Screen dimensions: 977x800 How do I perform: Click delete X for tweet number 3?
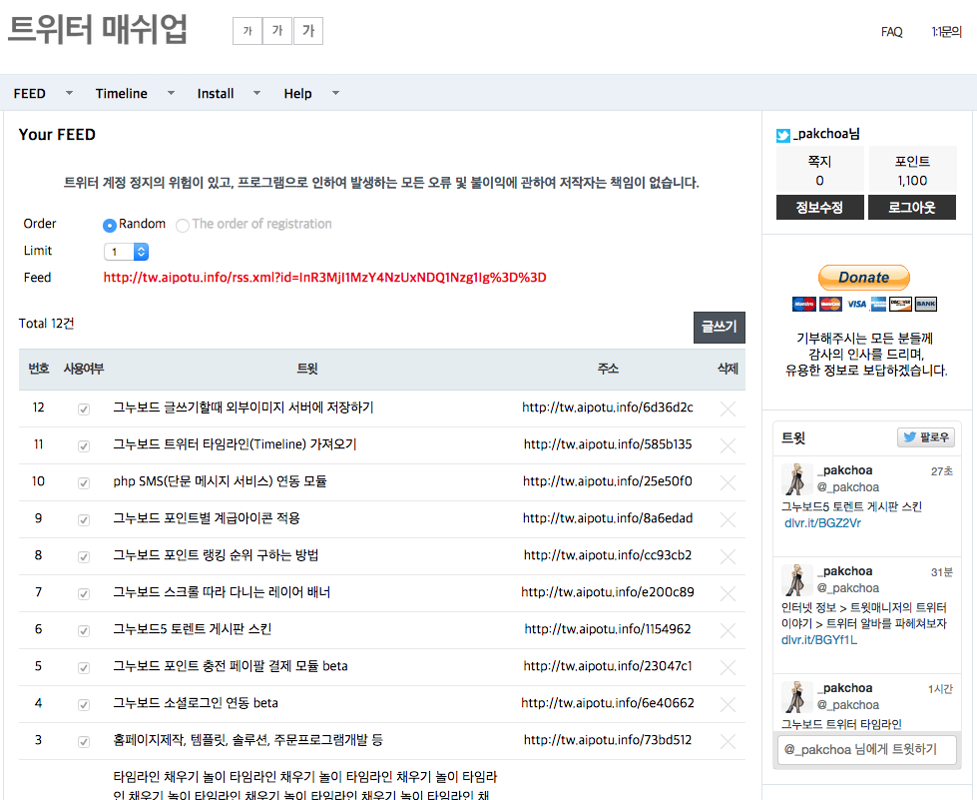tap(728, 741)
